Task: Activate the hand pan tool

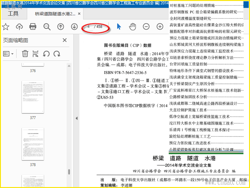Action: [x=132, y=27]
